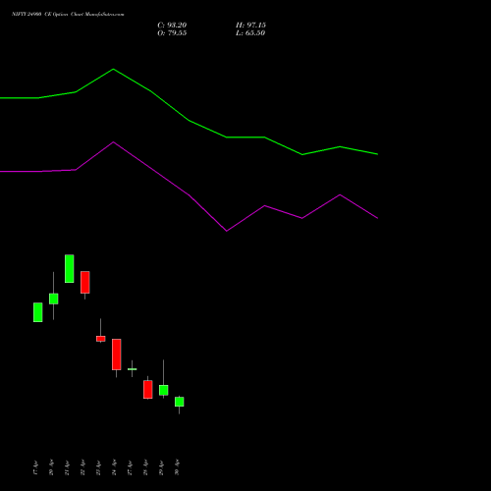Select the 20 Apr date label
This screenshot has height=491, width=491.
51,467
